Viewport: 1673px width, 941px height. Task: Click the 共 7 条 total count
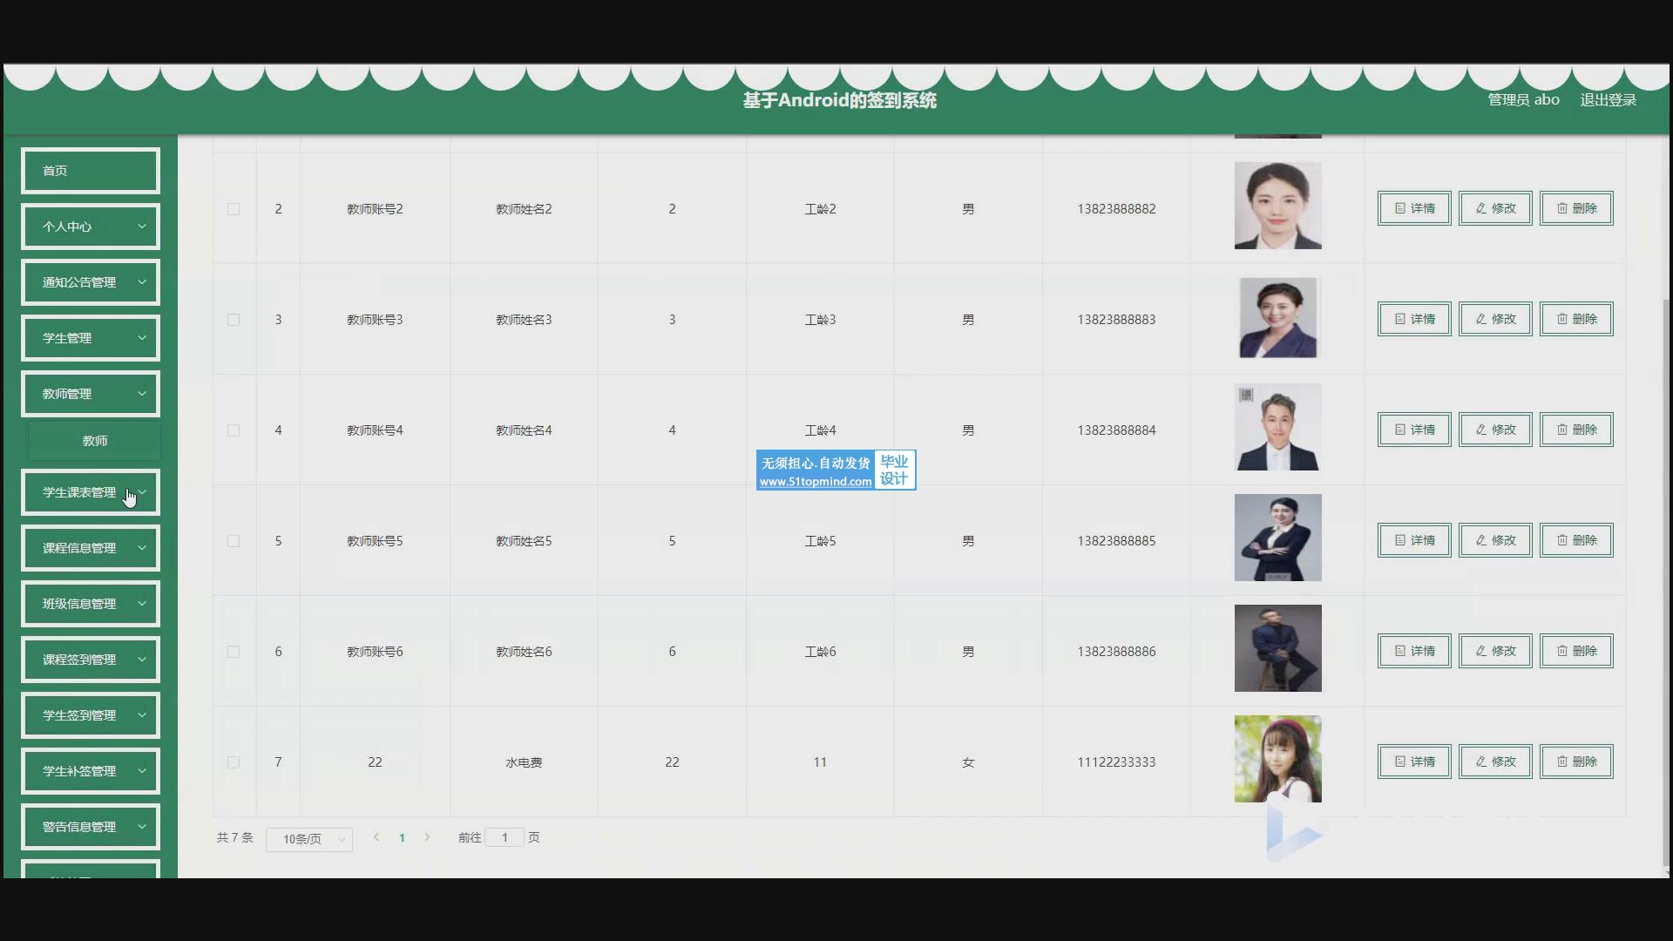tap(234, 837)
